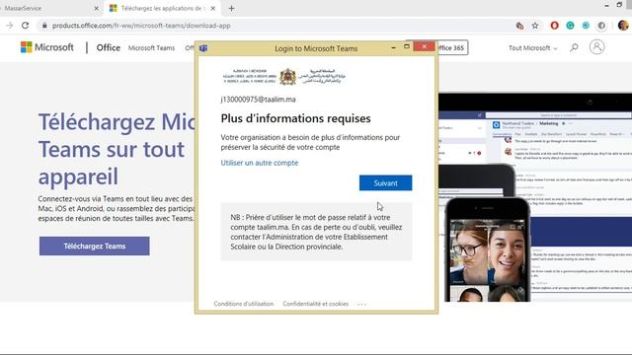Open the Office link in the header
Image resolution: width=632 pixels, height=355 pixels.
click(108, 47)
